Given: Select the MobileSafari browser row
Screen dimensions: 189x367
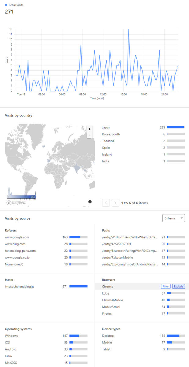Looking at the screenshot, I should (143, 307).
